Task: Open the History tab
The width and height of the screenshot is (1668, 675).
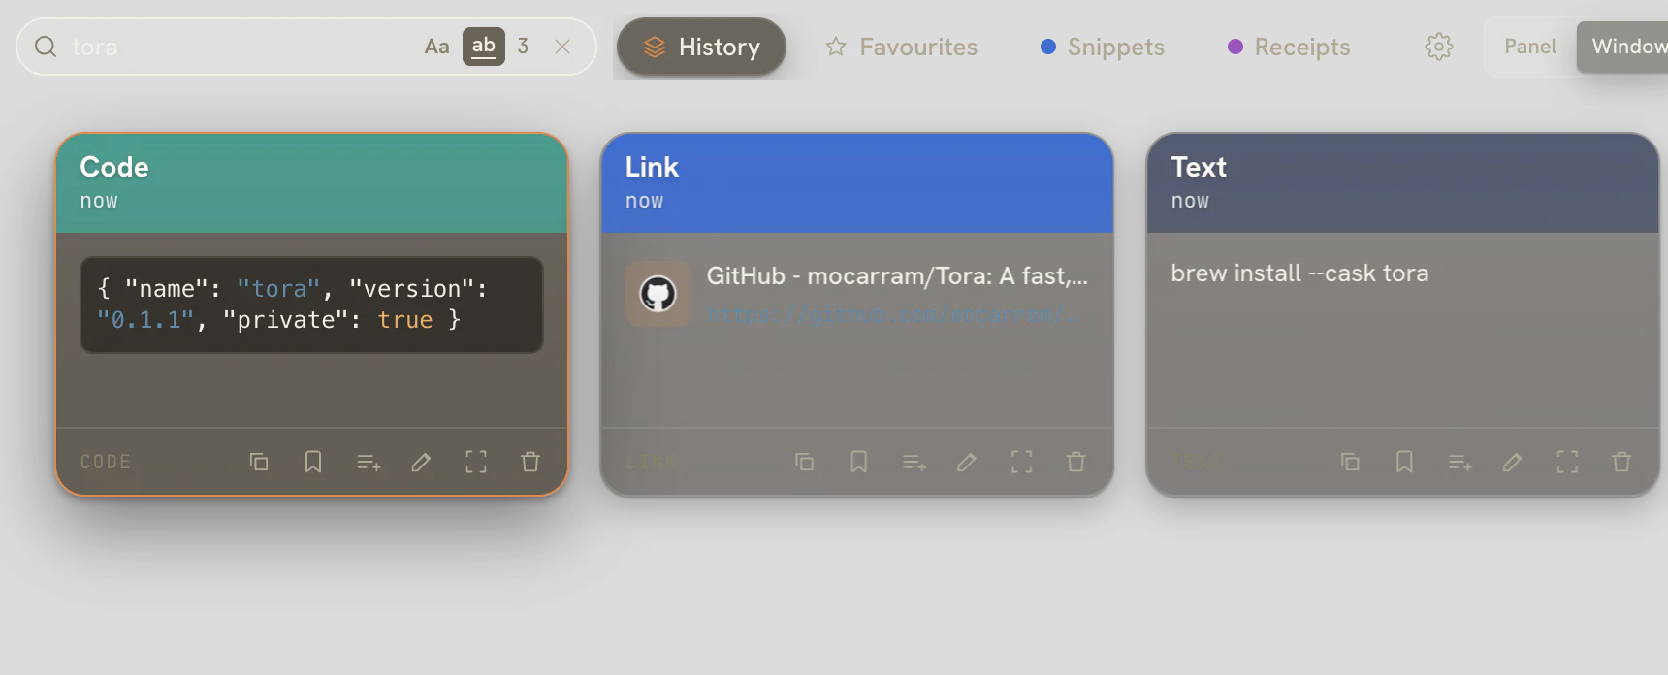Action: pos(701,47)
